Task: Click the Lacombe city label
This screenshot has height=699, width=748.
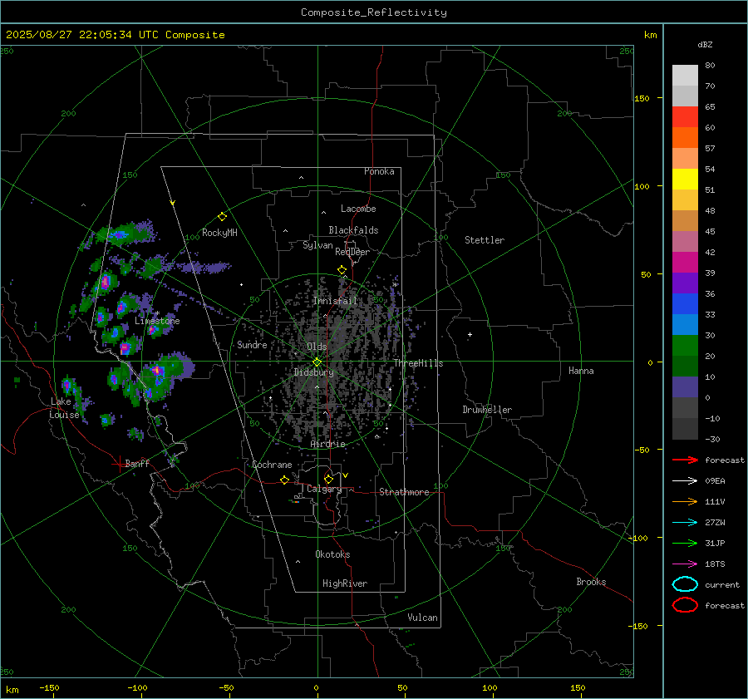Action: [x=358, y=209]
